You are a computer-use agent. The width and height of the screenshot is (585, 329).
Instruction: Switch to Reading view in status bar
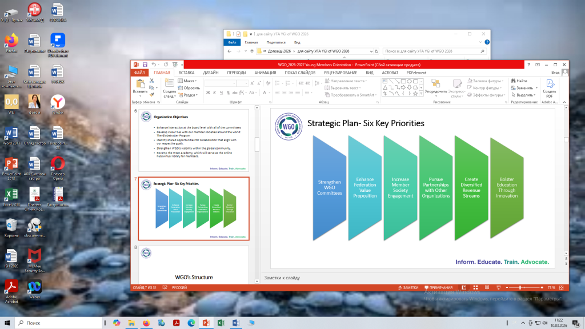click(x=486, y=287)
